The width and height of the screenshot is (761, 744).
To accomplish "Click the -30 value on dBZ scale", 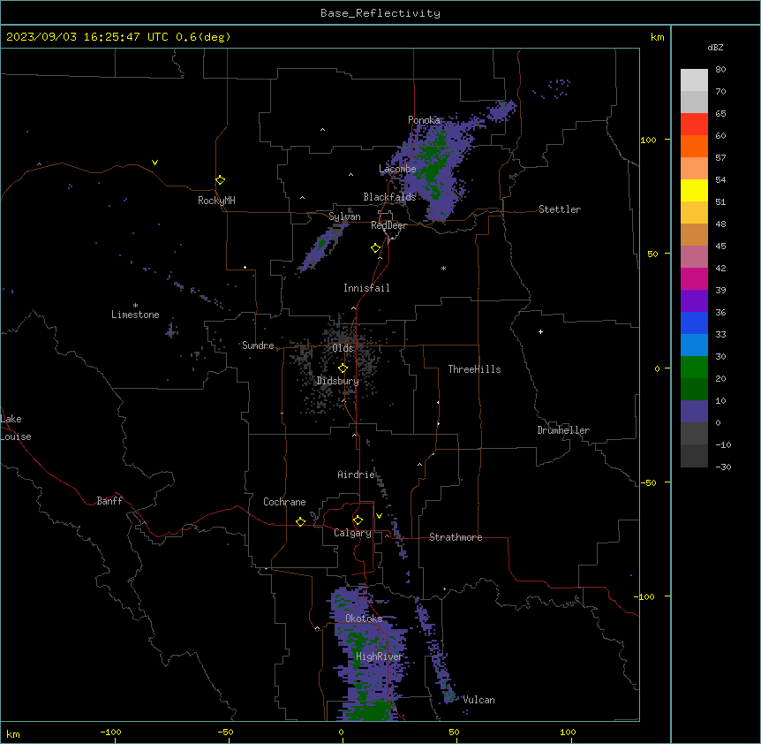I will (x=723, y=467).
